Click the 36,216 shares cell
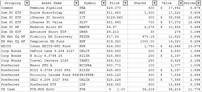 (x=142, y=89)
